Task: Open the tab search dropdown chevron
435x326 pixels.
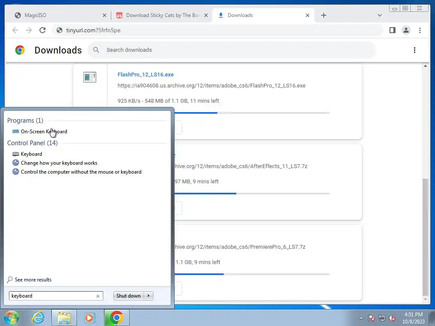Action: coord(379,15)
